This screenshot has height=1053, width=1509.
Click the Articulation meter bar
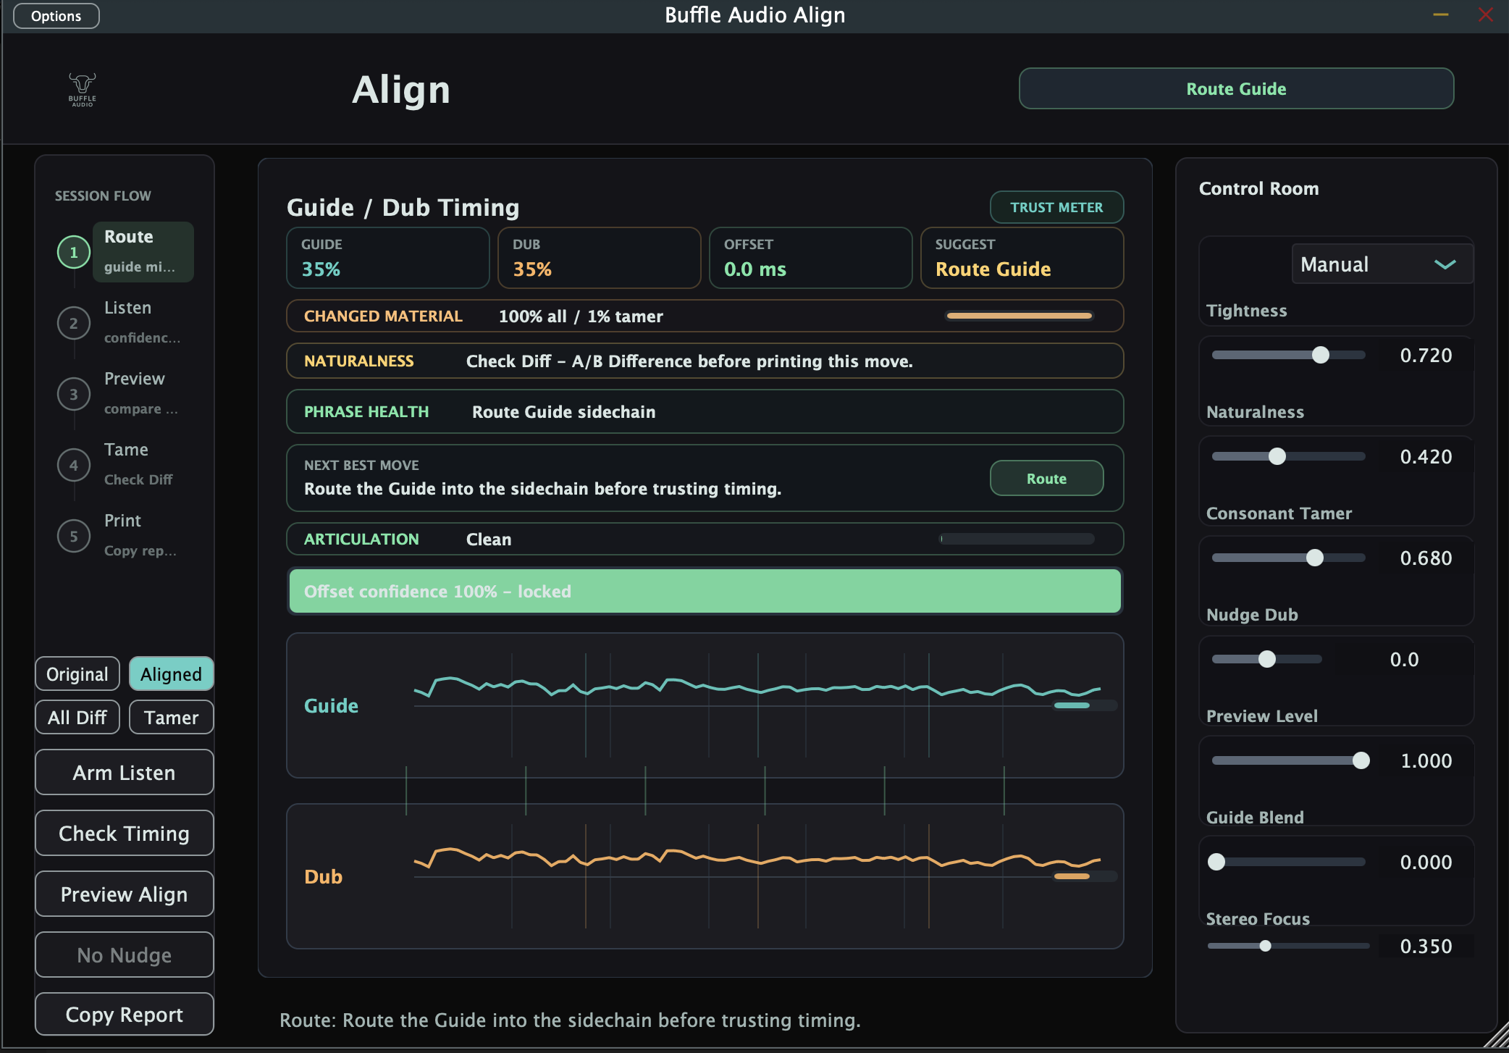click(x=1017, y=539)
